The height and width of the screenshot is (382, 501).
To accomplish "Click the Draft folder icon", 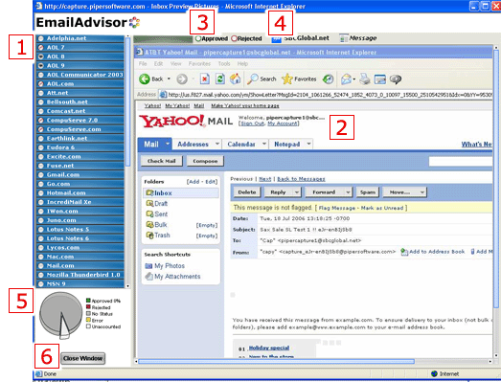I will point(149,204).
